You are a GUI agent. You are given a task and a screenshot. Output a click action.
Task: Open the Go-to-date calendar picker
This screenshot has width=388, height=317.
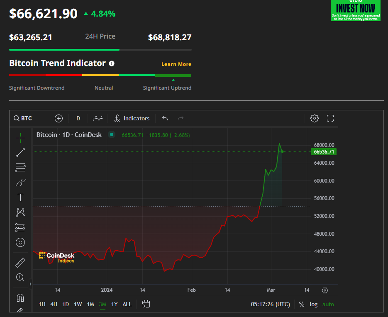coord(146,304)
